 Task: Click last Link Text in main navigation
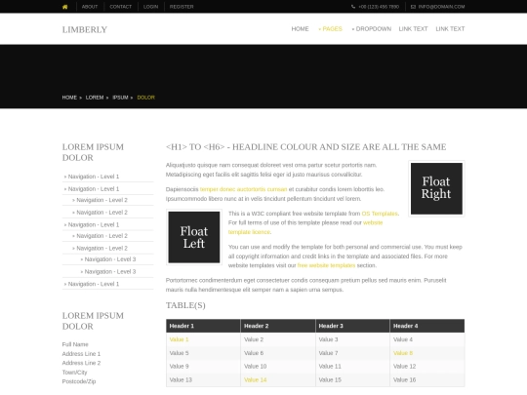pos(450,29)
